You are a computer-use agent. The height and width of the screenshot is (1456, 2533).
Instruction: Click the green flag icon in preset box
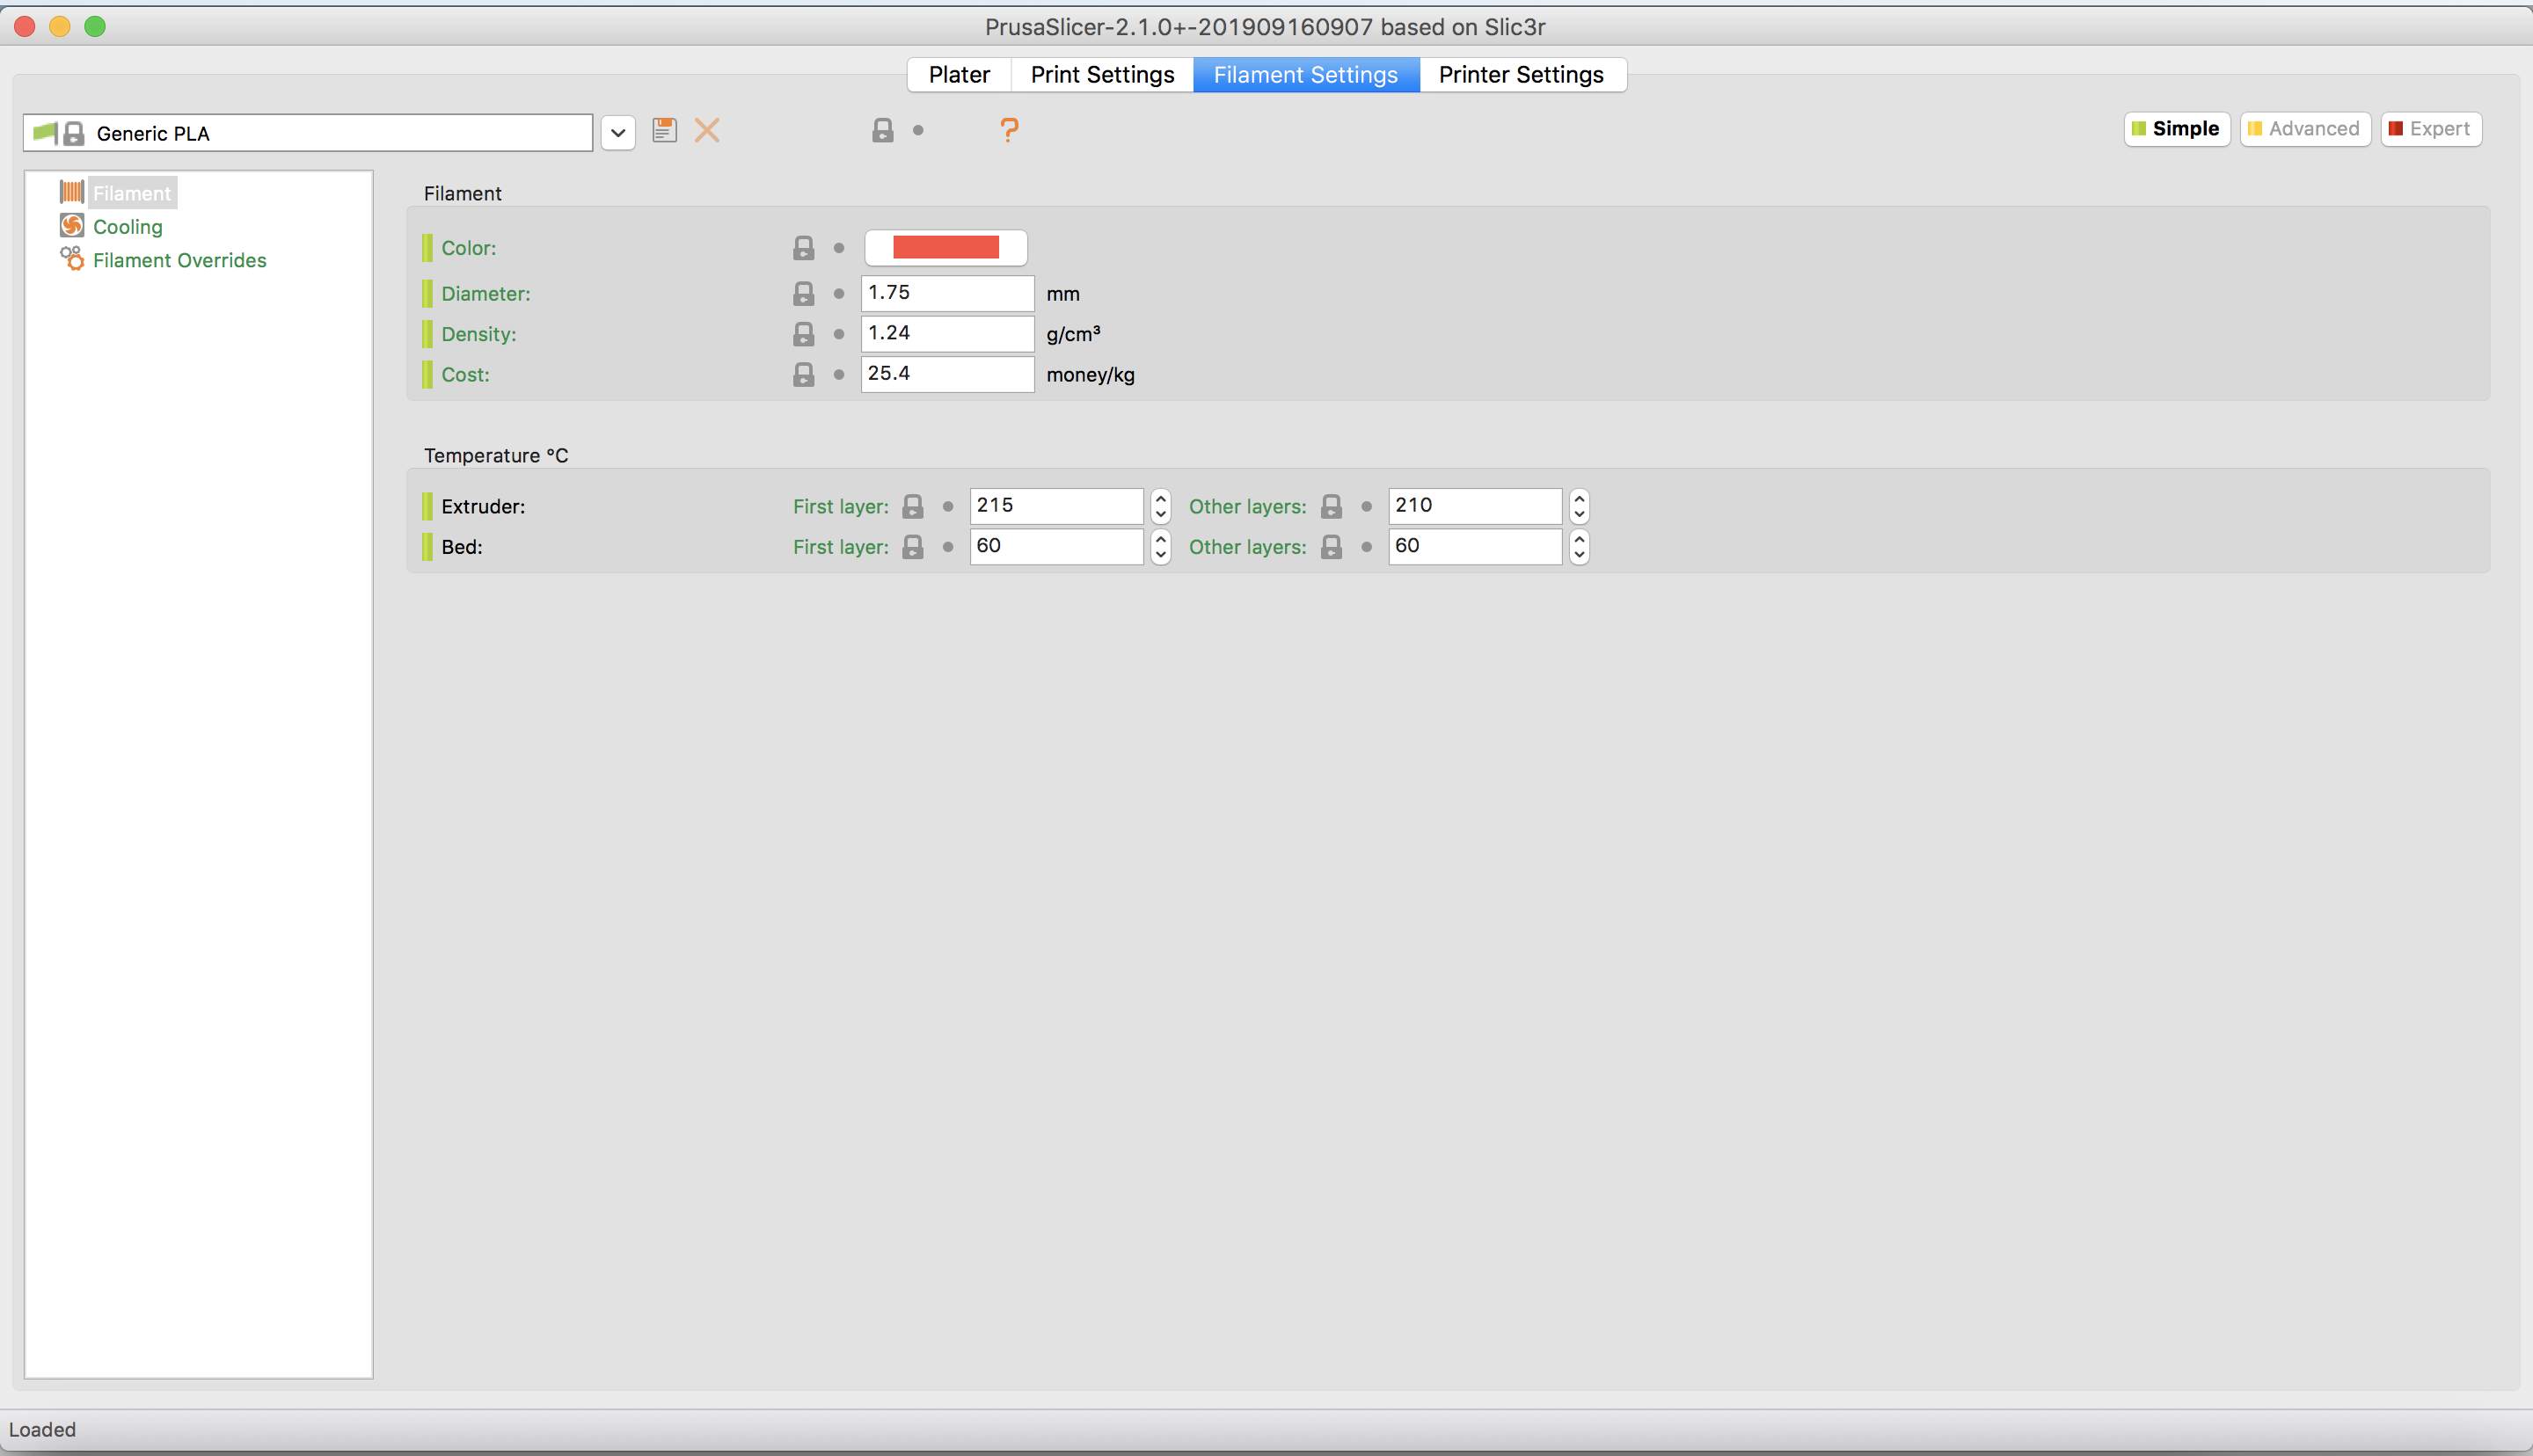pos(45,133)
